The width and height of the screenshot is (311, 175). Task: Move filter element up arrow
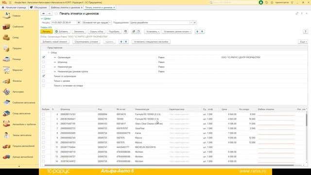pos(121,42)
